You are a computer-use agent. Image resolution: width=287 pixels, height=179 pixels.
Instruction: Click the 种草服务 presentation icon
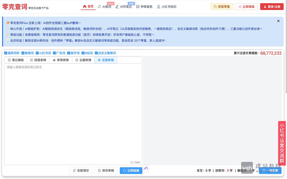click(x=137, y=7)
